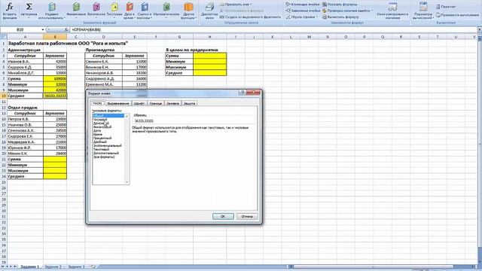
Task: Click Evaluate Formula (Вычислить формулу)
Action: coord(340,17)
